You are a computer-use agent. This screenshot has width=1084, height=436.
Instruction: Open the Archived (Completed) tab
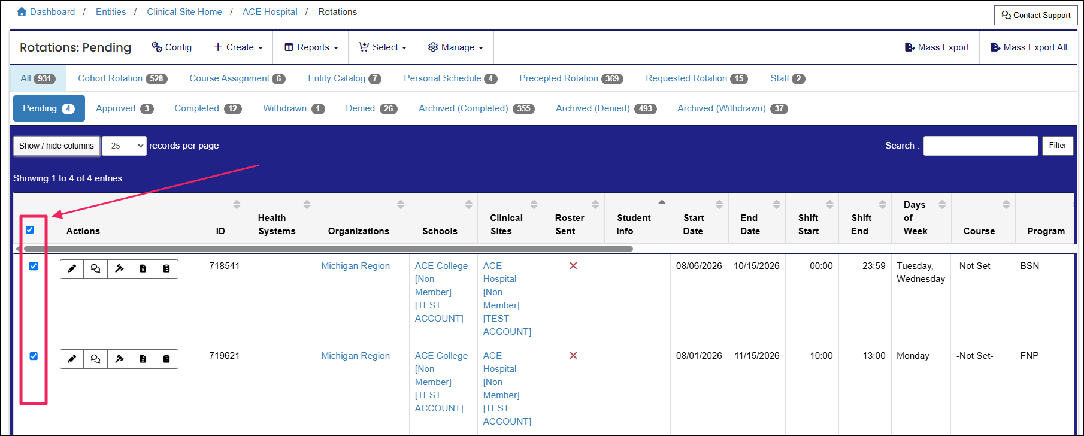[477, 108]
